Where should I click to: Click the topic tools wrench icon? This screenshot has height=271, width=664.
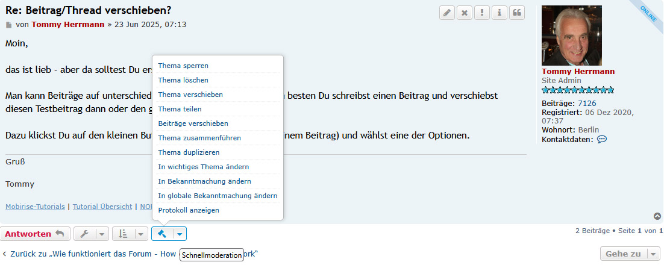(84, 234)
